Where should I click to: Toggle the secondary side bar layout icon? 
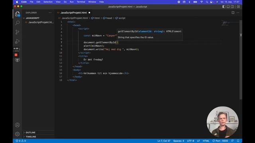tap(232, 7)
